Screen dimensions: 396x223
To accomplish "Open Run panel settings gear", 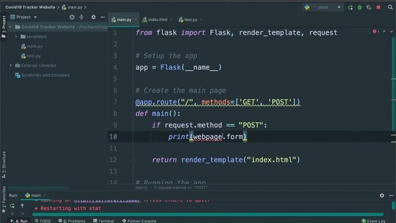I will tap(382, 196).
